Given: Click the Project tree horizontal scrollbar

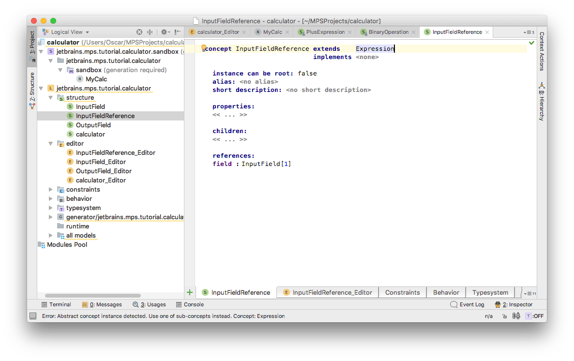Looking at the screenshot, I should pos(92,295).
